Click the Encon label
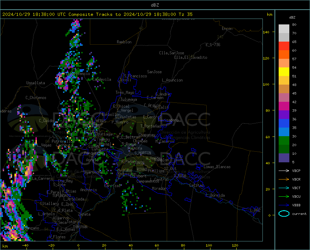The image size is (310, 250). 227,29
